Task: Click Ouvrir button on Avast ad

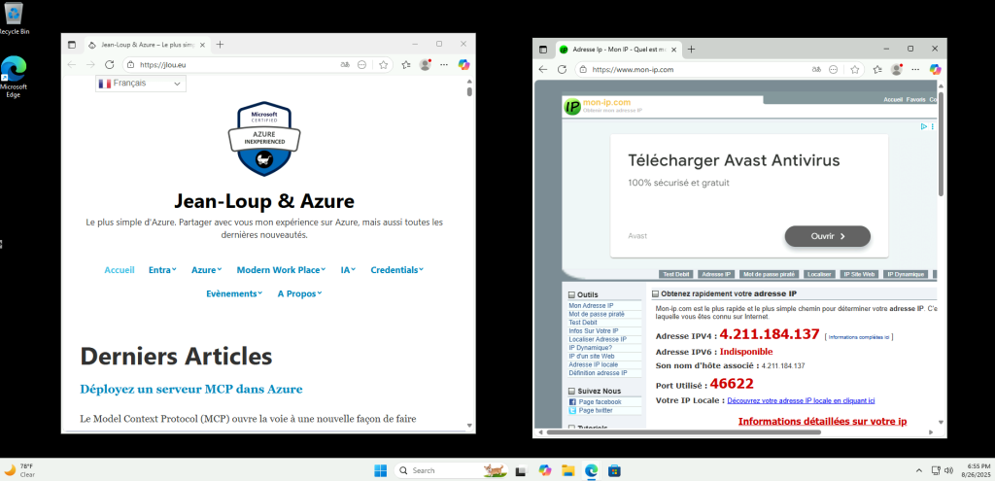Action: point(828,236)
